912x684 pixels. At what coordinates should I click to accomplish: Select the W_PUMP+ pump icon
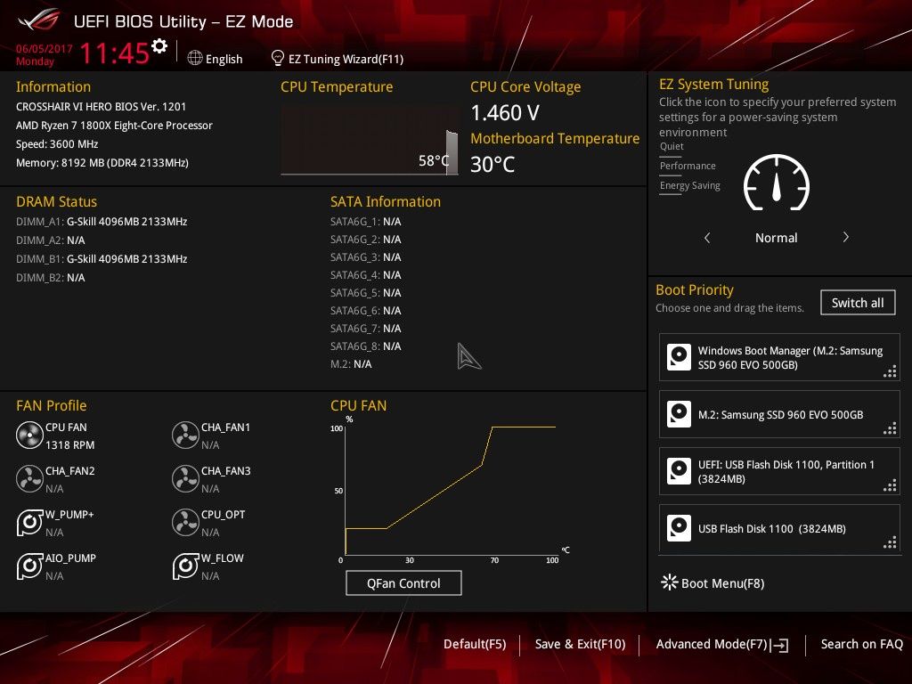29,522
